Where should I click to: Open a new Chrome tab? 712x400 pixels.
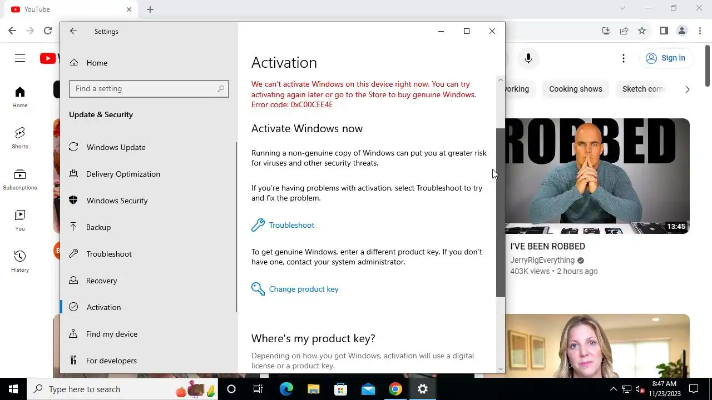tap(150, 9)
